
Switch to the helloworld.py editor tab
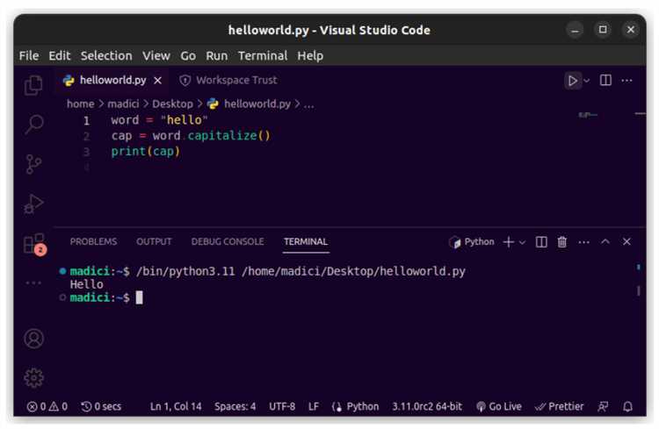(x=113, y=80)
